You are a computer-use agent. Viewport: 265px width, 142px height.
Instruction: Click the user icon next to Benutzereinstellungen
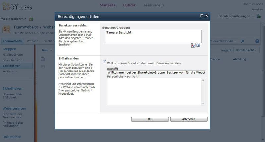259,16
